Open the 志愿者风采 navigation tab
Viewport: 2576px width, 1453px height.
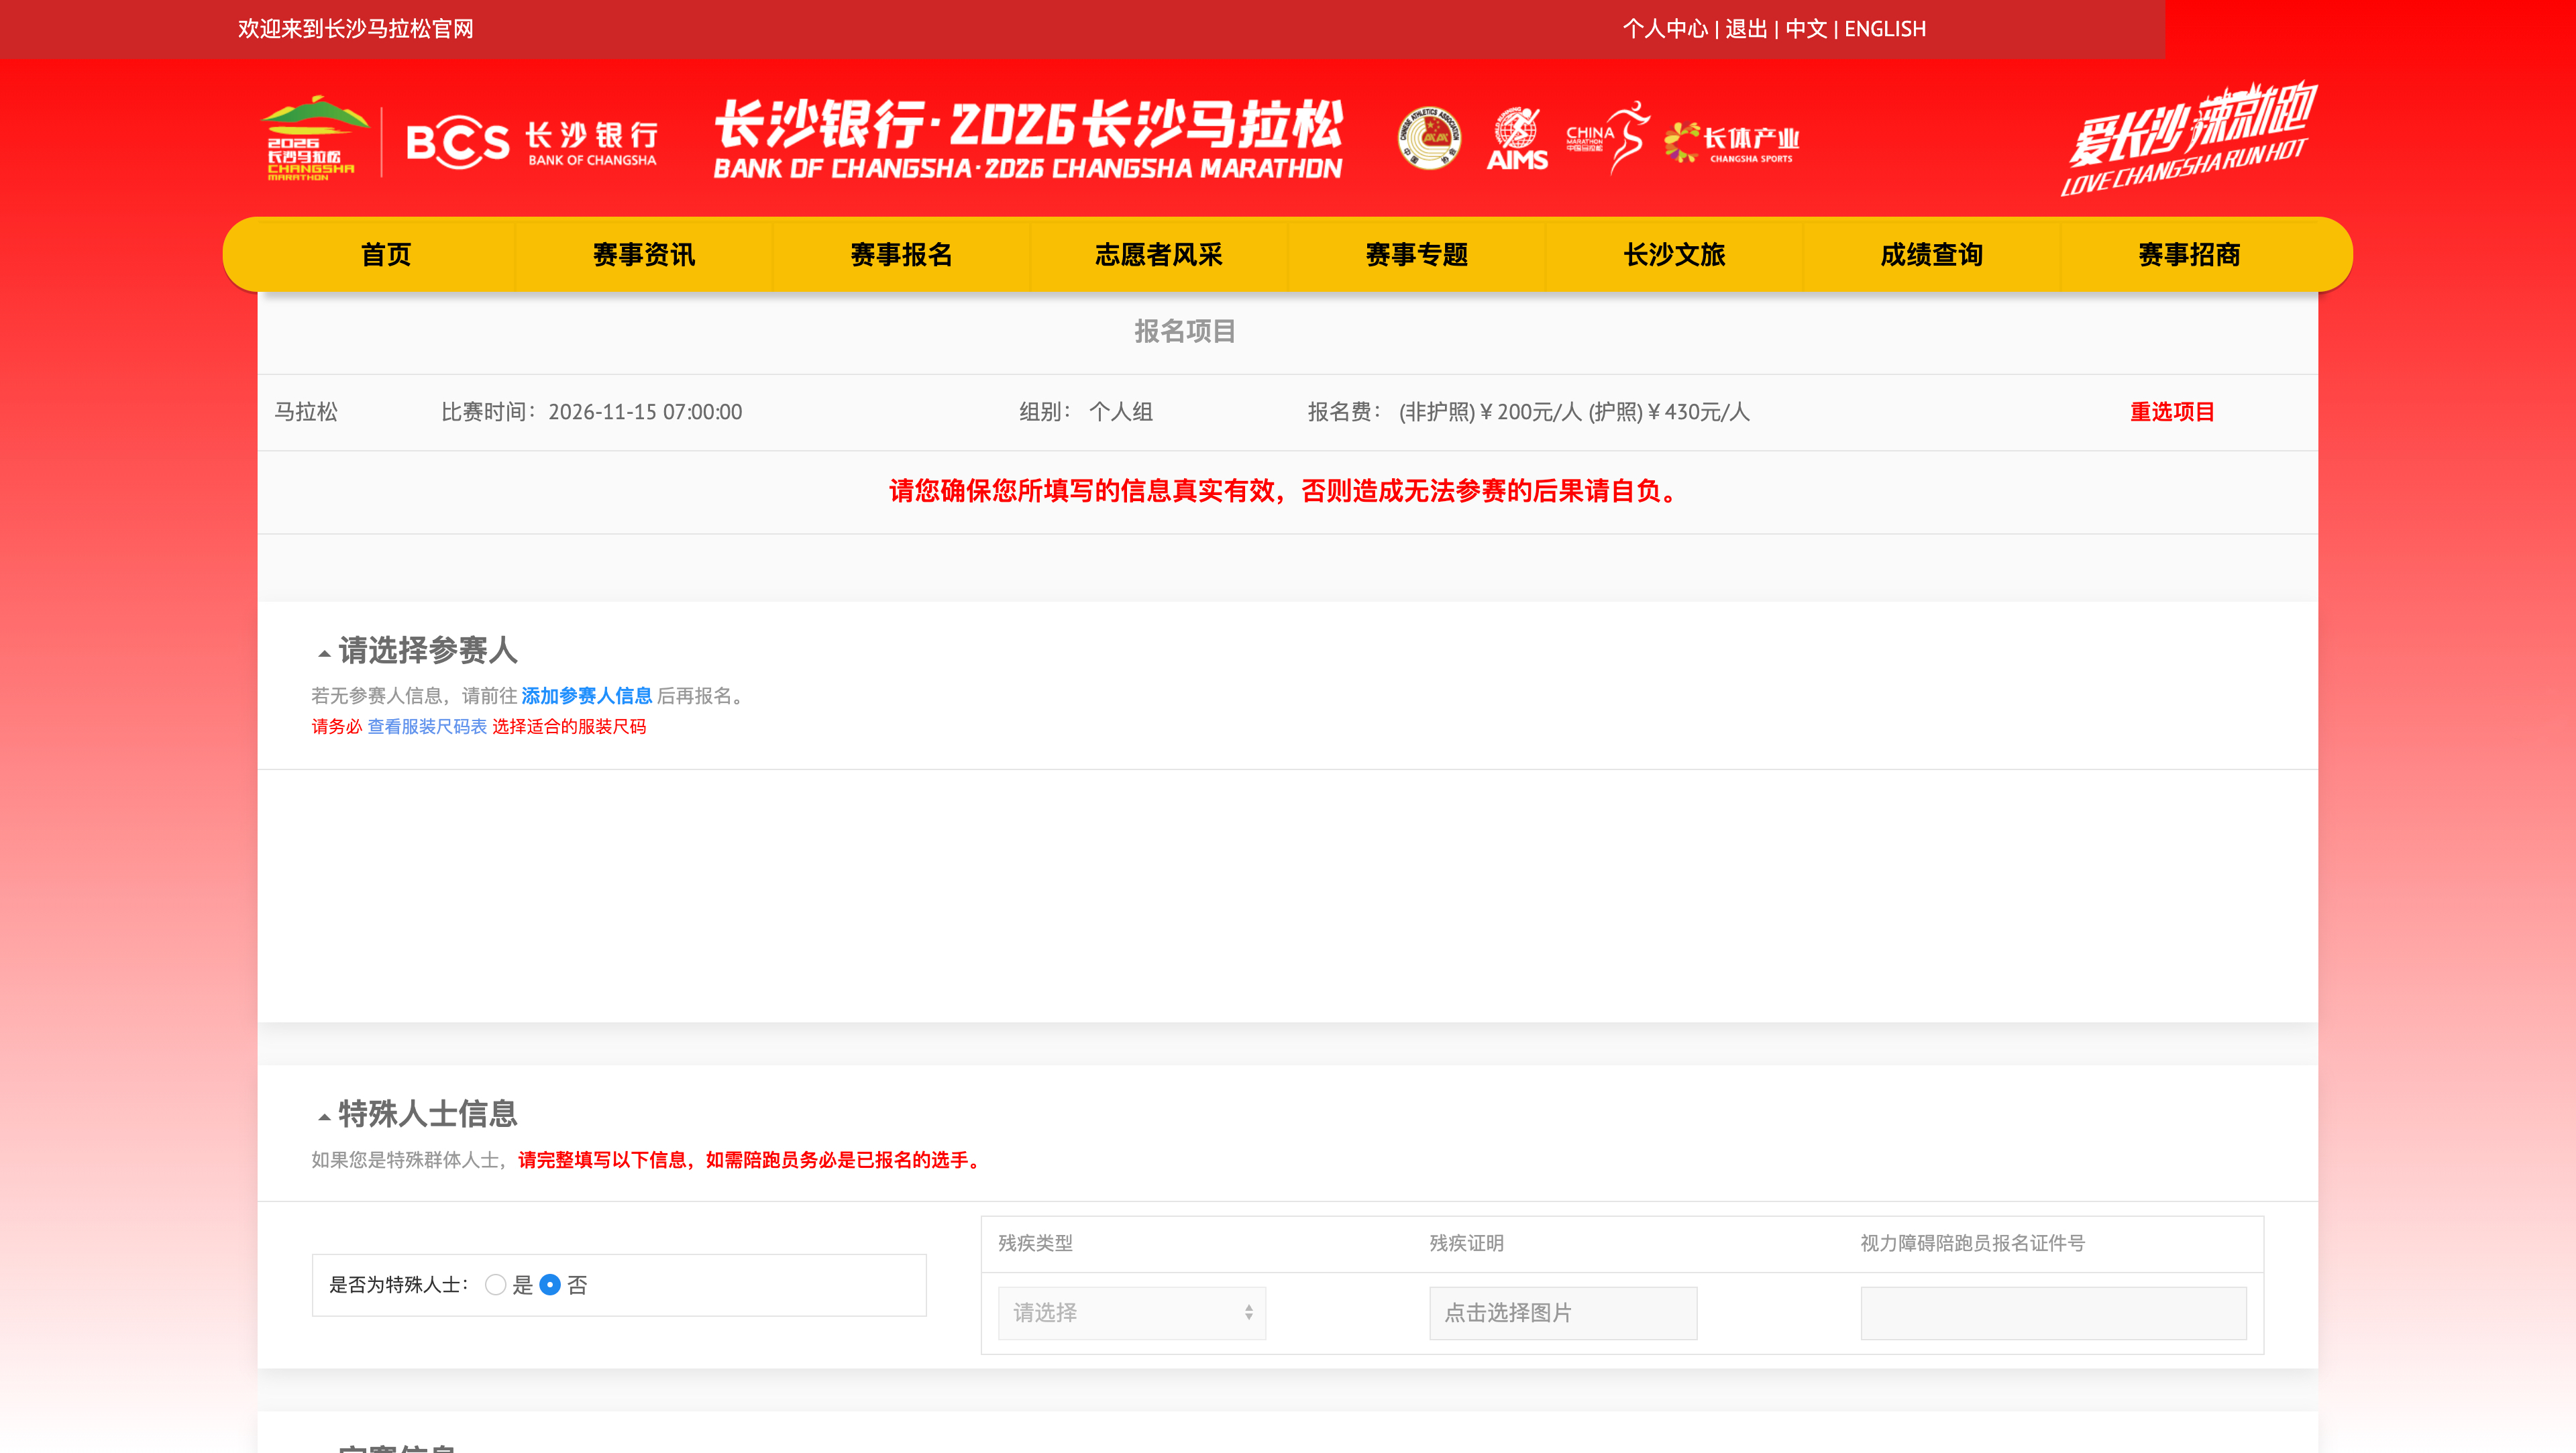(x=1159, y=255)
